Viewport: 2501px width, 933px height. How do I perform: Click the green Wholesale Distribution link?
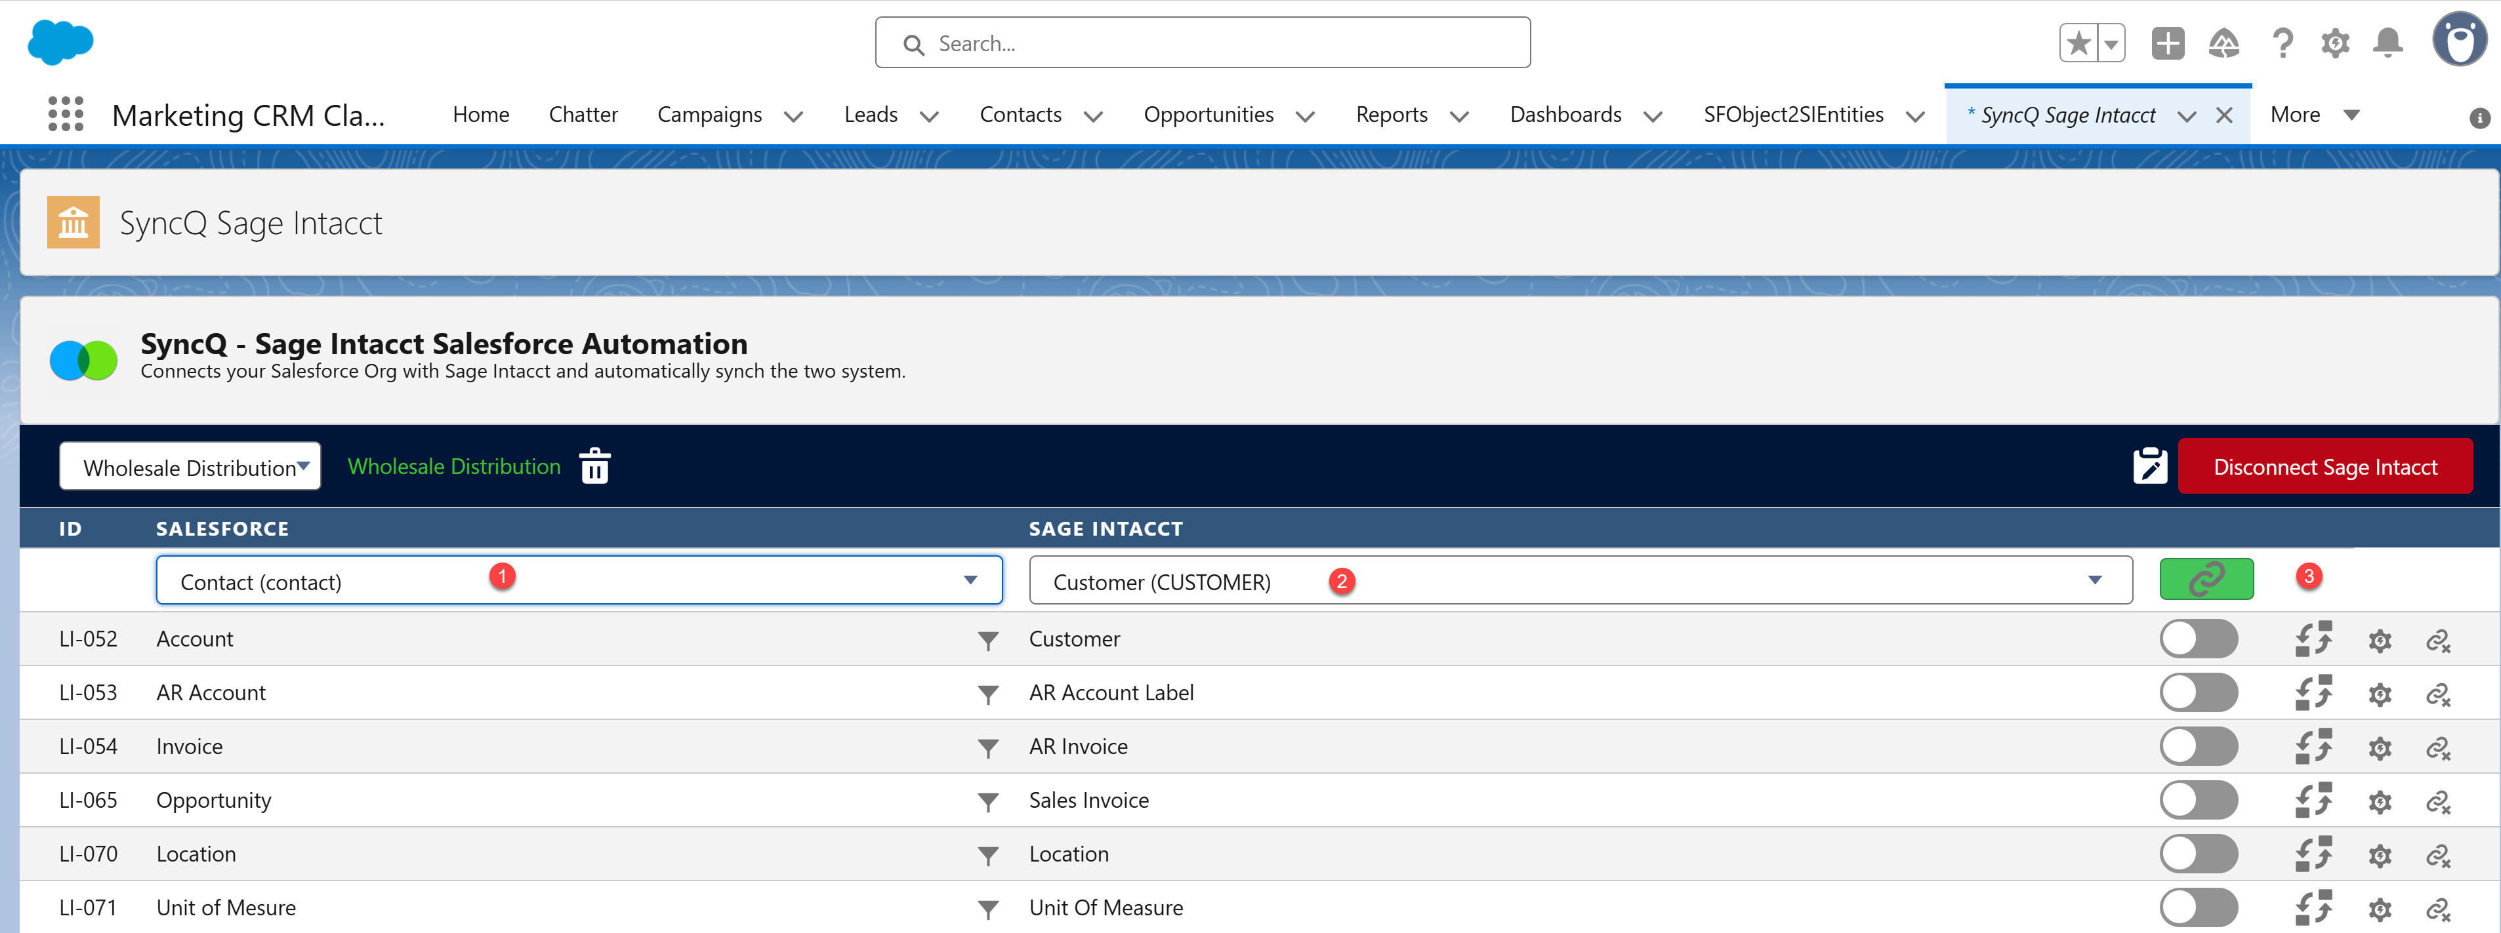453,467
